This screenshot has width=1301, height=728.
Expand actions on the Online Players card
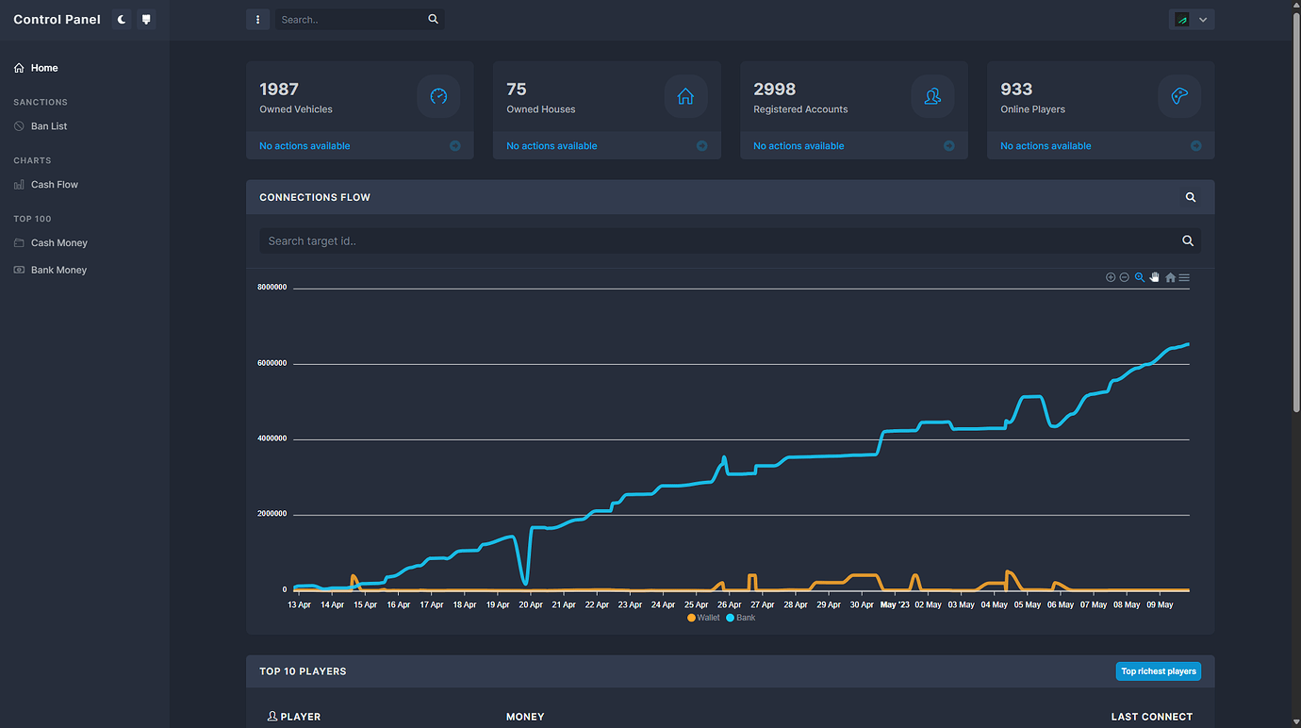click(1194, 145)
